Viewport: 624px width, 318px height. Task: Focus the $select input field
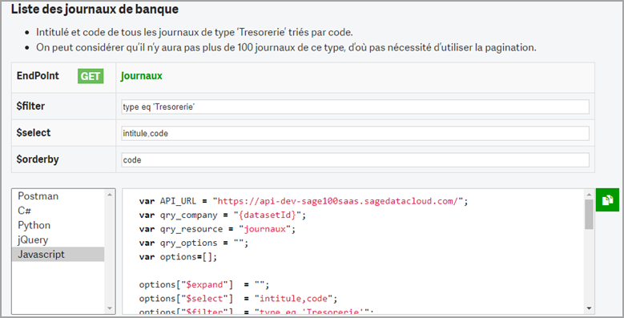356,133
